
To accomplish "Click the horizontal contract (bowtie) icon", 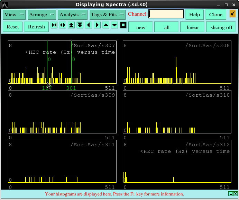I will pyautogui.click(x=54, y=25).
